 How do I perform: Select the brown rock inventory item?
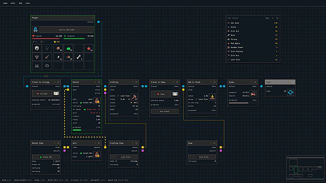point(58,48)
